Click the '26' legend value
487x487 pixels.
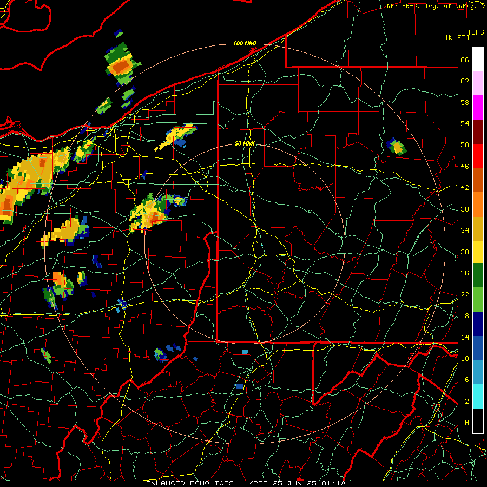coord(465,273)
